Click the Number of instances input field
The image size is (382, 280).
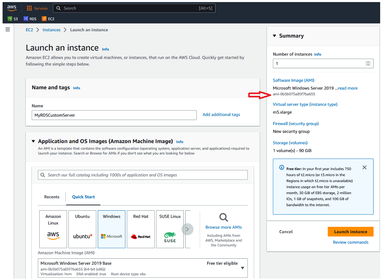tap(323, 63)
